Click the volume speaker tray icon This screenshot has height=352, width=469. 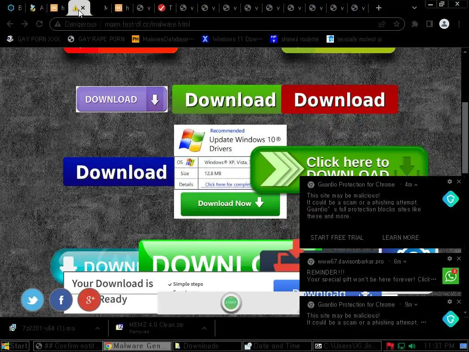(412, 346)
